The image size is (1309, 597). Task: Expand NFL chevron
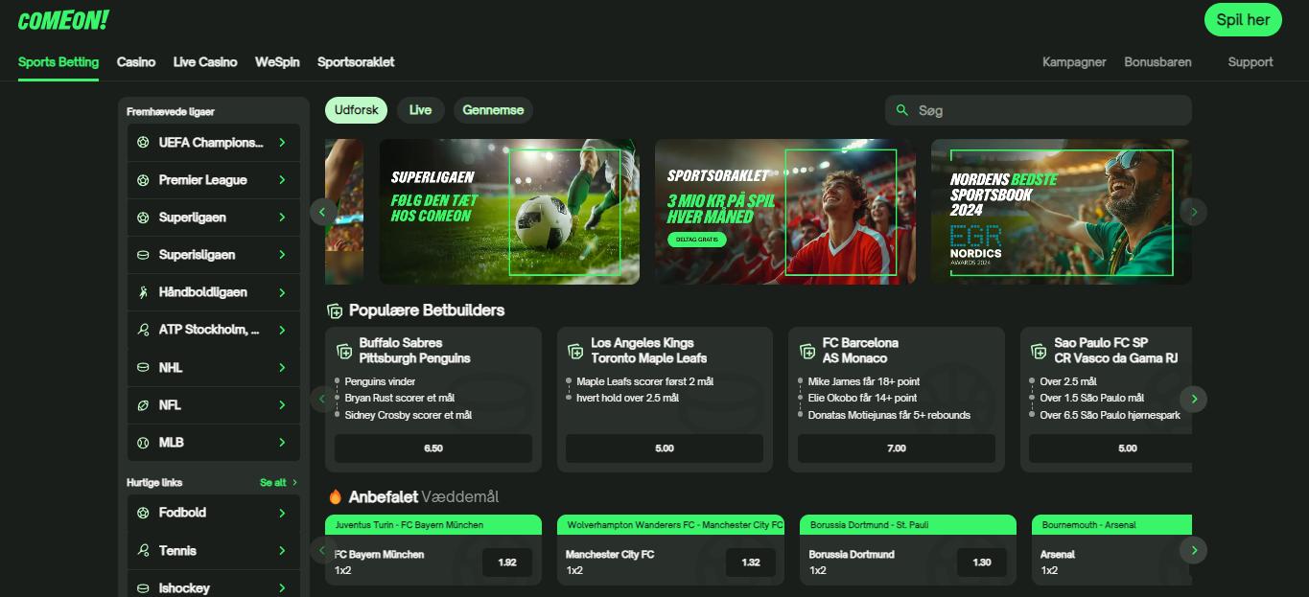point(282,404)
